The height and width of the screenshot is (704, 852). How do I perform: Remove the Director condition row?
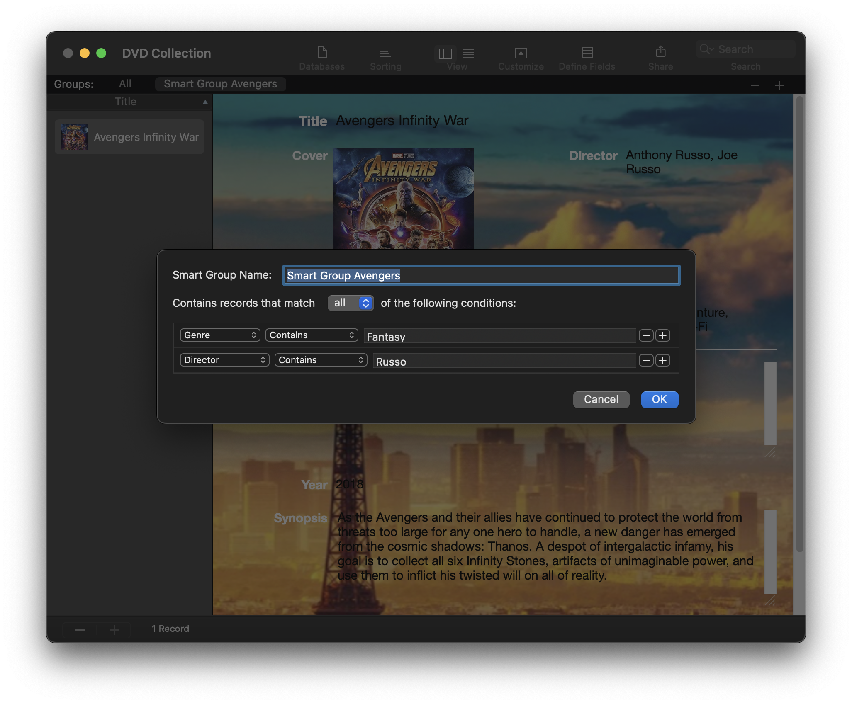coord(646,360)
